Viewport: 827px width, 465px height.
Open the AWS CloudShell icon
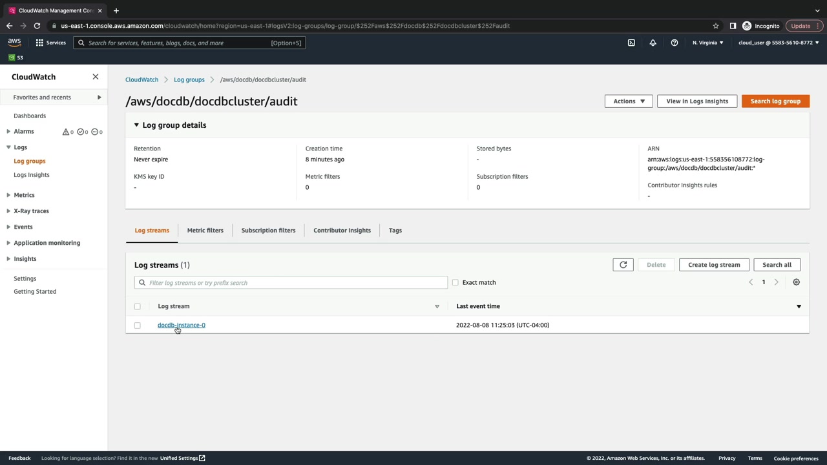tap(631, 43)
